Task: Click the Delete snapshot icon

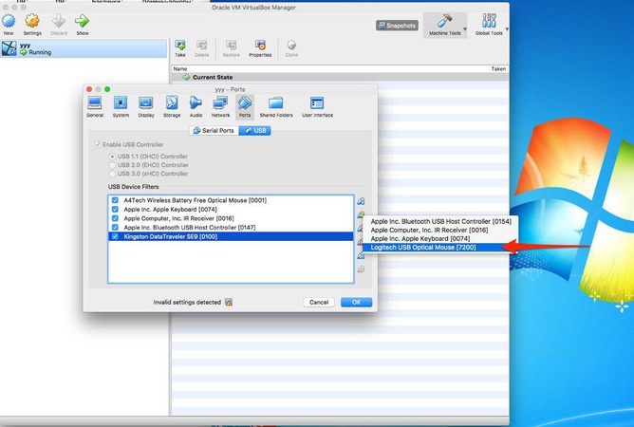Action: point(202,45)
